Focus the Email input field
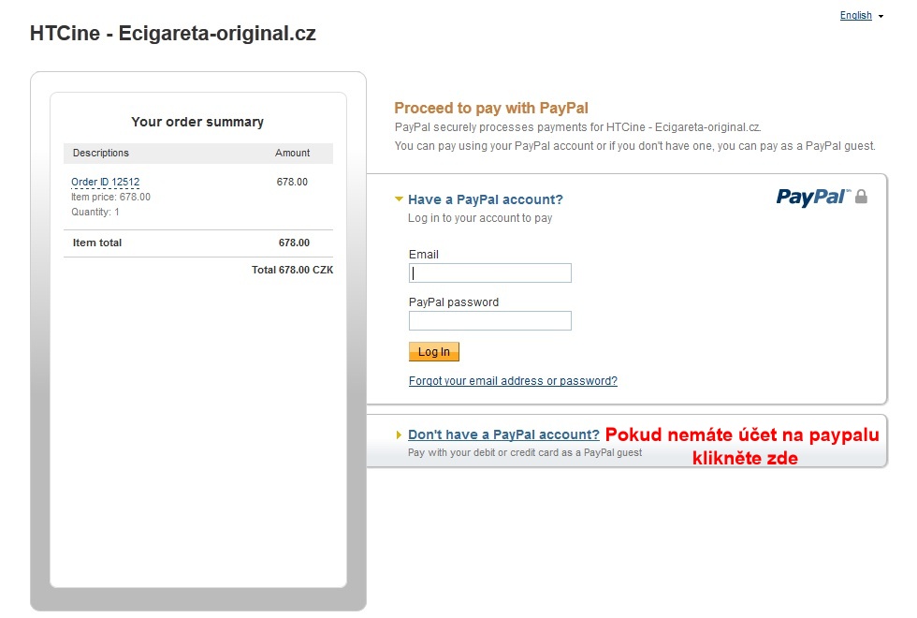The image size is (917, 618). pos(490,273)
